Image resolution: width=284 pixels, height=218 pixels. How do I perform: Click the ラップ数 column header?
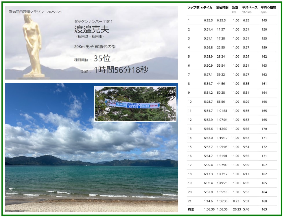193,8
